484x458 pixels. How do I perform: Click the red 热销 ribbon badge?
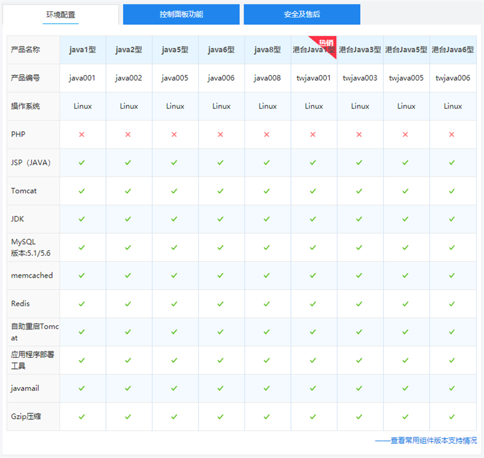point(327,44)
